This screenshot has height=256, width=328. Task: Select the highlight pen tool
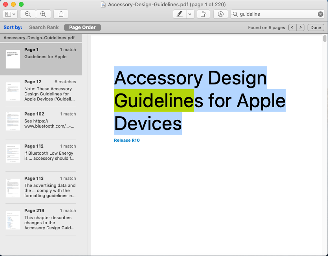(180, 14)
